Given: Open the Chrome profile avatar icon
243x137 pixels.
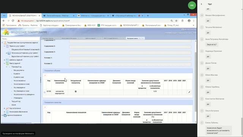Looking at the screenshot, I should [189, 21].
